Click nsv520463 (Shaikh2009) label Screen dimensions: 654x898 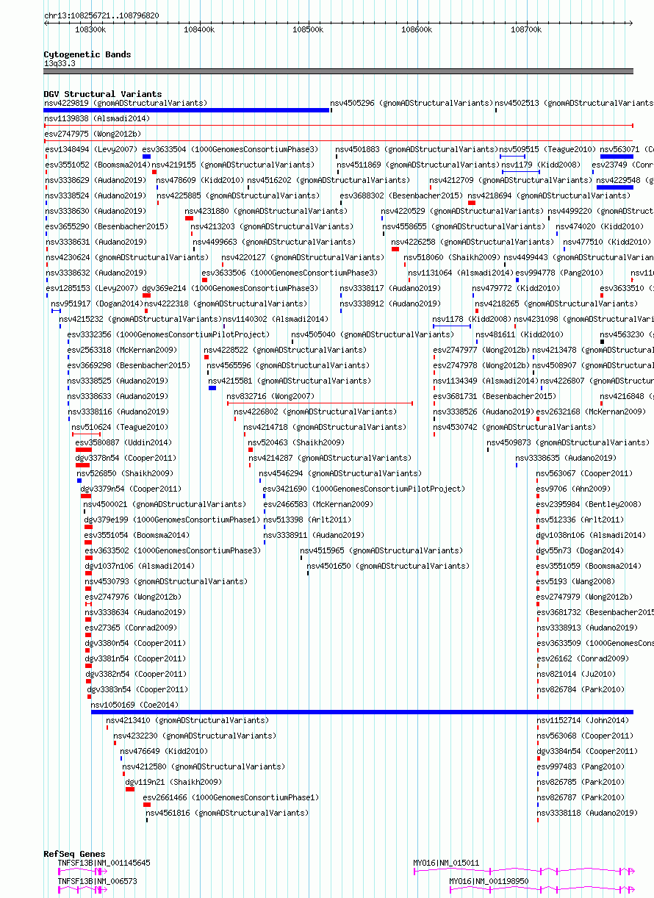296,442
